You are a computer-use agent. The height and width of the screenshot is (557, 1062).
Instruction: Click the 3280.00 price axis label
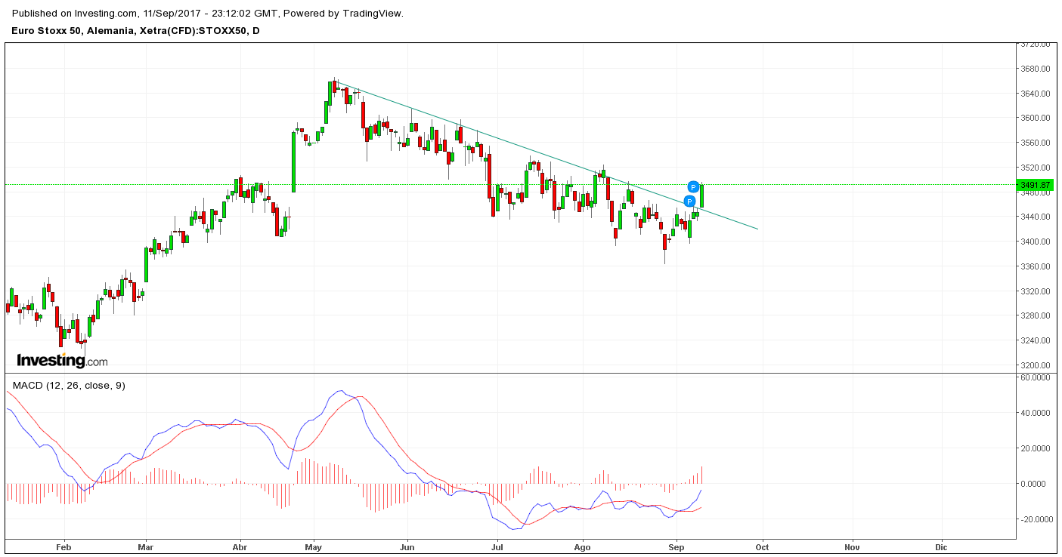pyautogui.click(x=1036, y=315)
